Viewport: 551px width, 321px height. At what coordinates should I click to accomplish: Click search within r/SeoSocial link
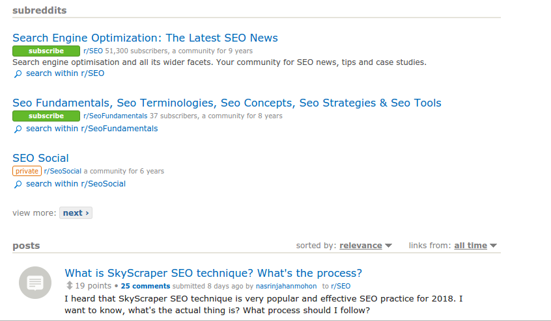pyautogui.click(x=76, y=184)
